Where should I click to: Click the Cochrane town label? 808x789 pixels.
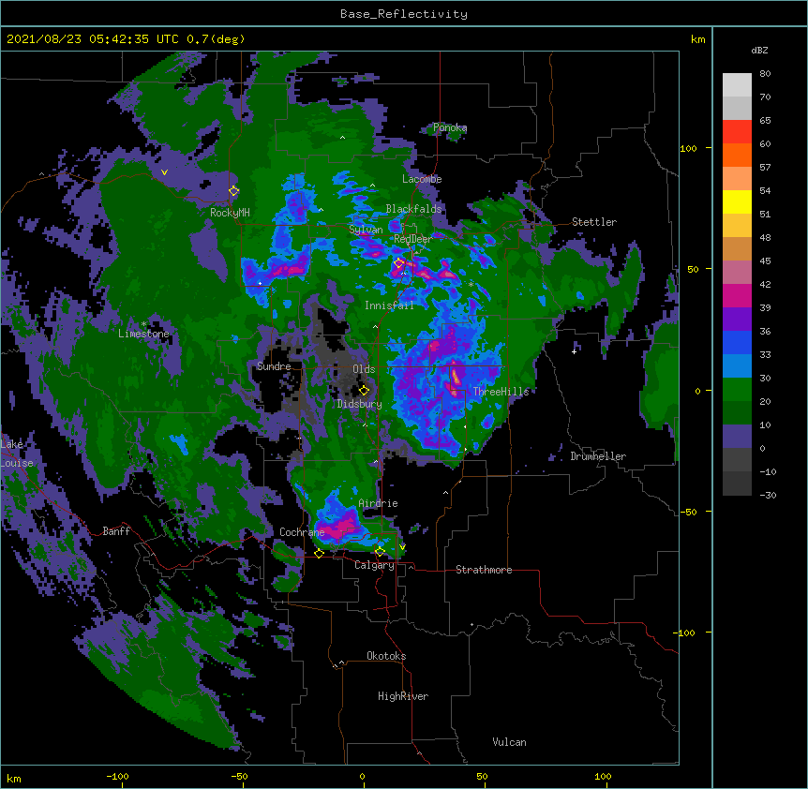pyautogui.click(x=302, y=532)
